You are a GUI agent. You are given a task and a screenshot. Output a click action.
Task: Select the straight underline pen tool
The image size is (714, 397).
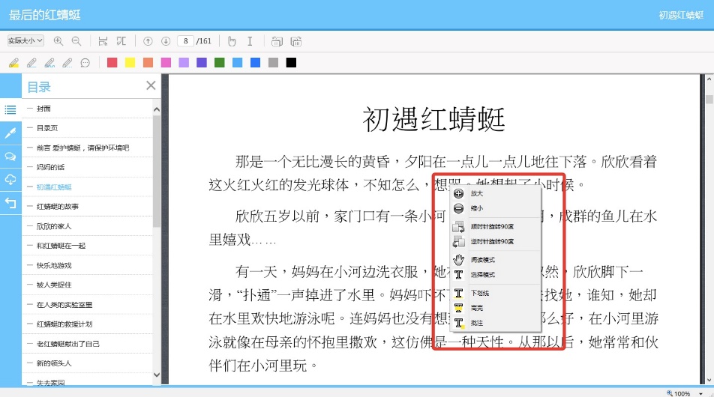[x=31, y=63]
